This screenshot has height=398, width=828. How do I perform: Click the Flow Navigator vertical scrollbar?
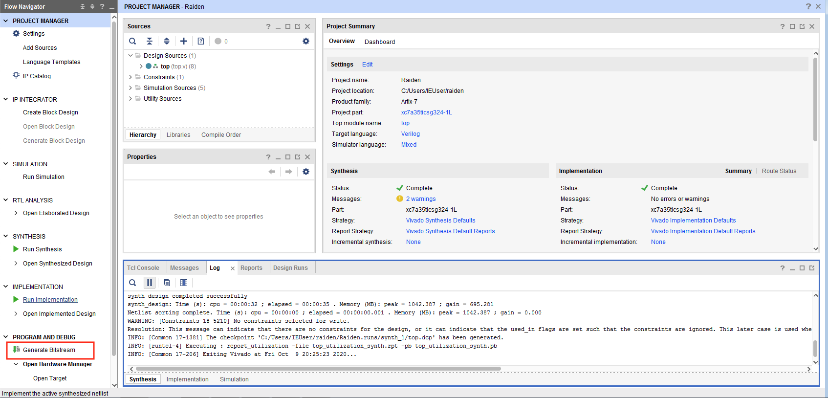114,188
